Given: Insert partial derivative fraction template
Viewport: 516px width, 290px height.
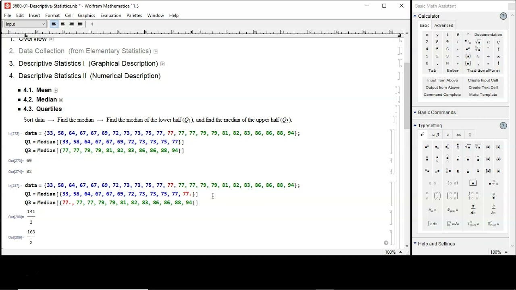Looking at the screenshot, I should click(x=493, y=210).
